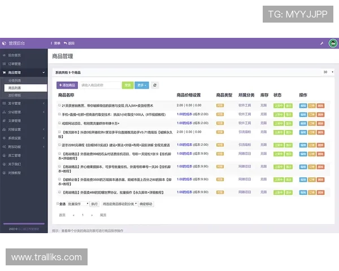Check the 全选 select-all checkbox

click(58, 204)
